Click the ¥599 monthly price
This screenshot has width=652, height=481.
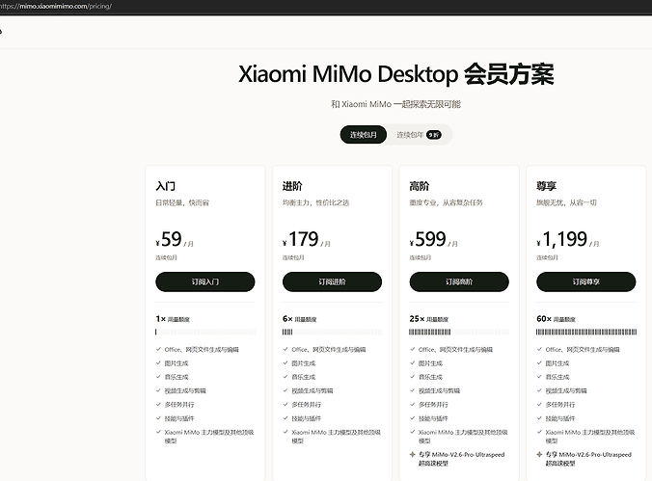(433, 239)
